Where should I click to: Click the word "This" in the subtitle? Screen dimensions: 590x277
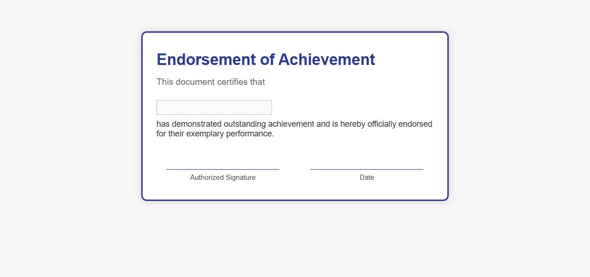pos(165,82)
